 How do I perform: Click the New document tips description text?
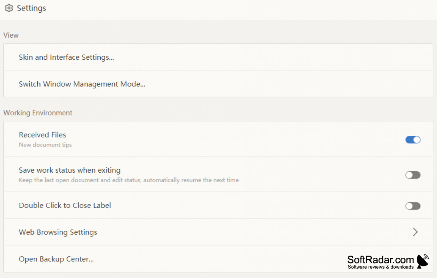point(45,144)
